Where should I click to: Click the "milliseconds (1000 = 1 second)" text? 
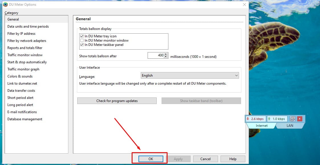[x=193, y=57]
